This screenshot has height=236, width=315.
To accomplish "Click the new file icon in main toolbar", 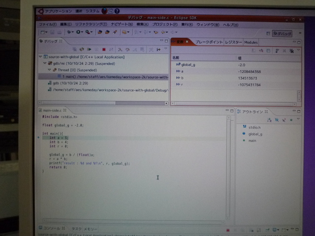I will point(43,32).
